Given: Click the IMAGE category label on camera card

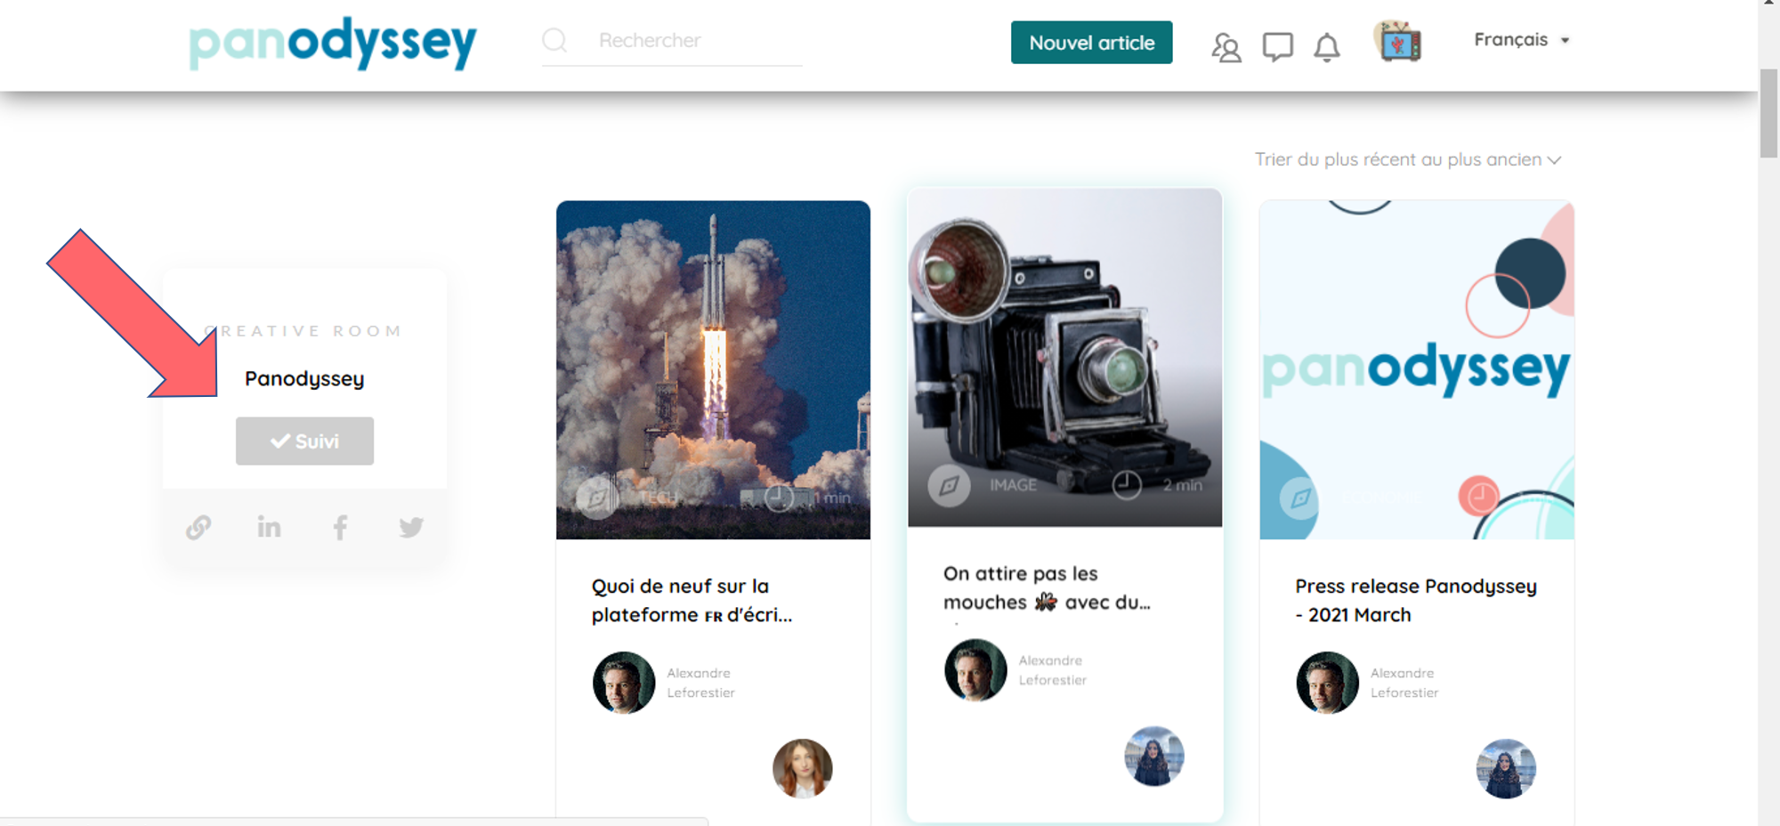Looking at the screenshot, I should point(1013,485).
